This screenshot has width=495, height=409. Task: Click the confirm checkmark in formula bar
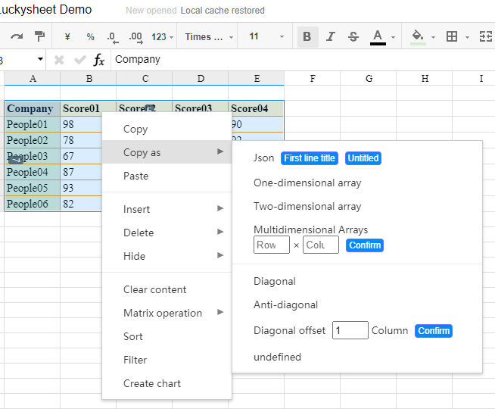pos(80,59)
